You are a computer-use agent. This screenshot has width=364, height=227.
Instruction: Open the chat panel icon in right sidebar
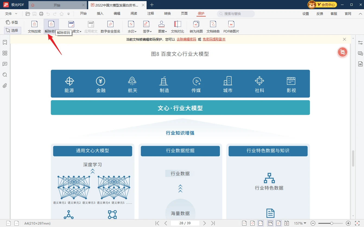coord(360,53)
